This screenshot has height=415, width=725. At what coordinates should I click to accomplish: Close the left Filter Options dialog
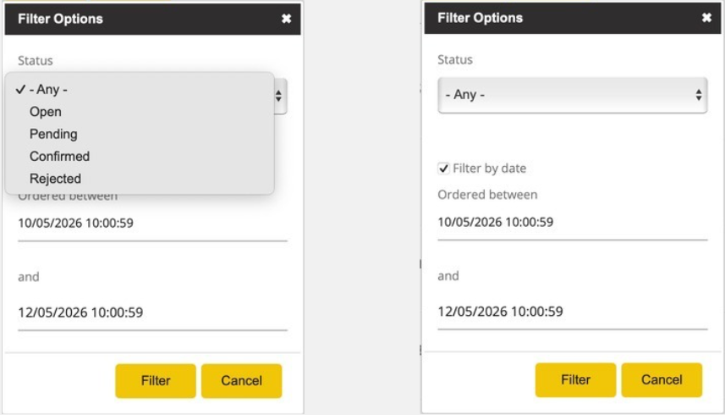[x=286, y=19]
